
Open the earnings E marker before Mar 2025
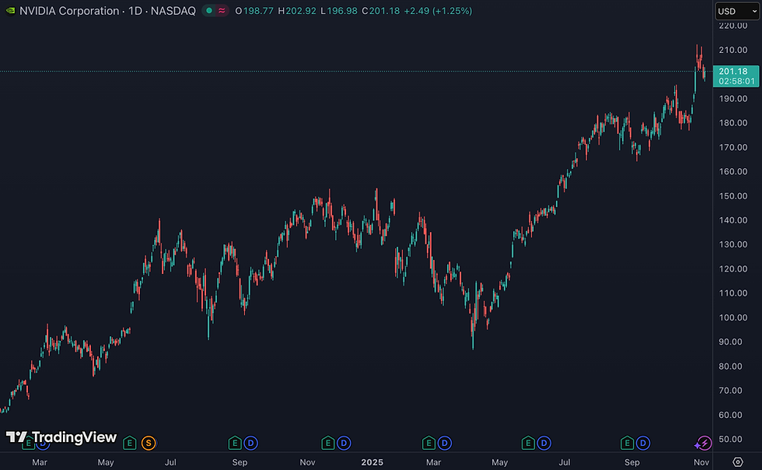(x=428, y=444)
